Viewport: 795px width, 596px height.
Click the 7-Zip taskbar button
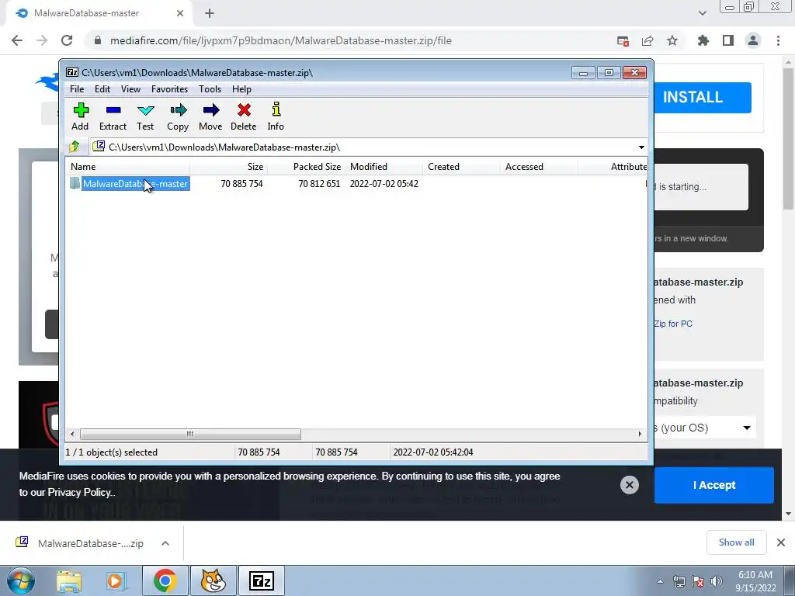261,580
